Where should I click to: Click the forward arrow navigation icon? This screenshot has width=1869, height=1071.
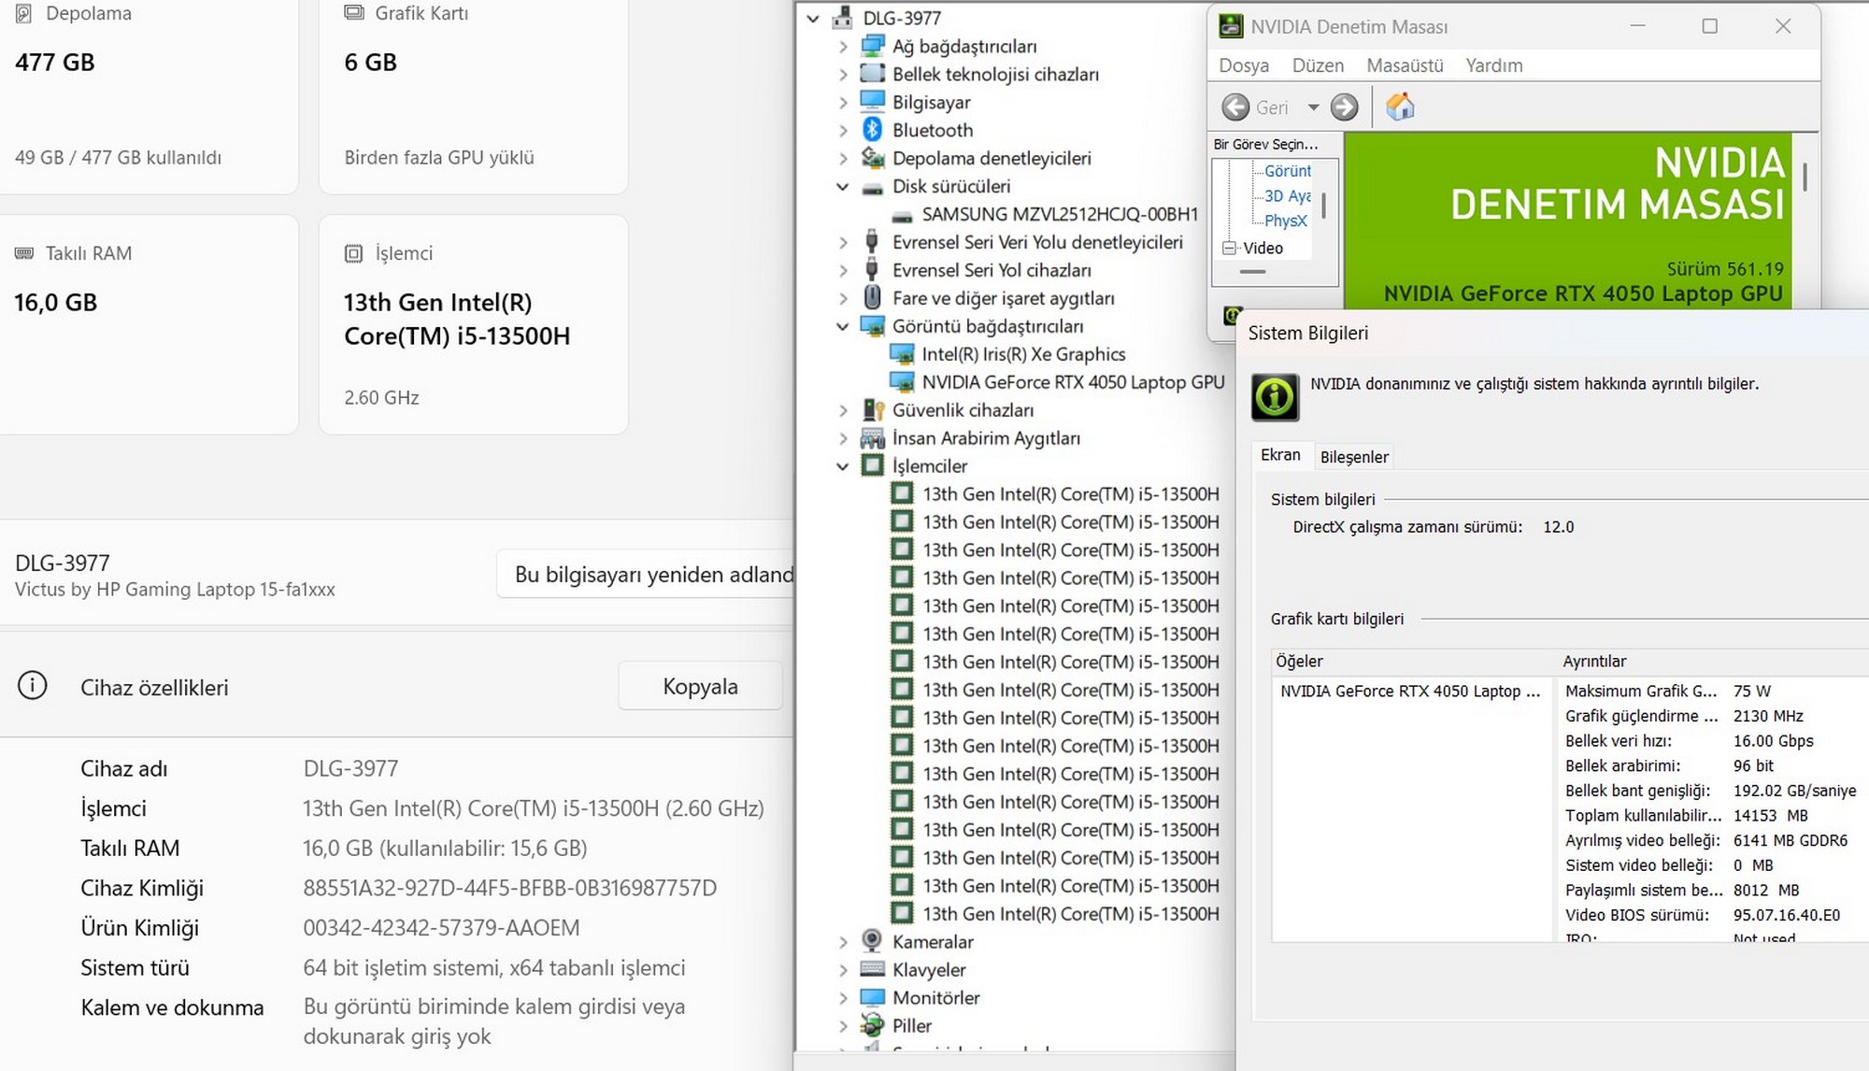tap(1344, 107)
